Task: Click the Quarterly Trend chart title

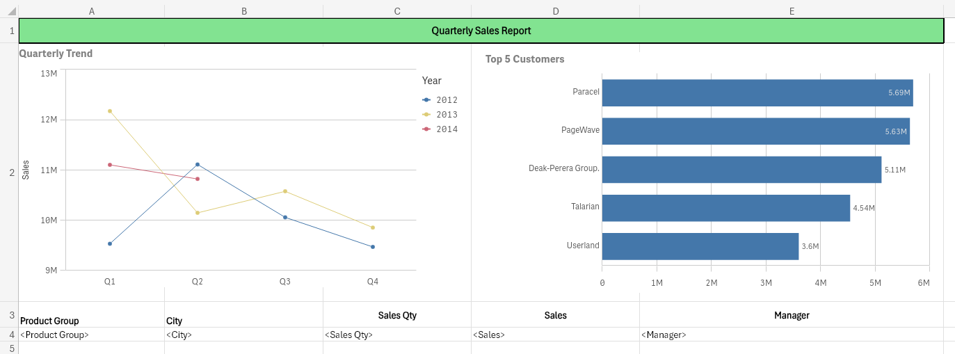Action: (x=56, y=54)
